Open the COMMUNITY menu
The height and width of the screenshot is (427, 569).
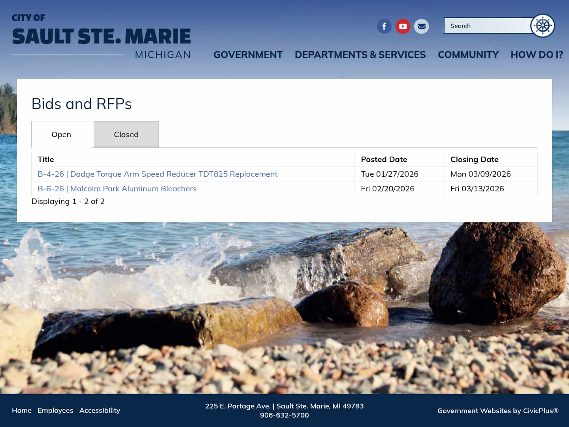(468, 55)
